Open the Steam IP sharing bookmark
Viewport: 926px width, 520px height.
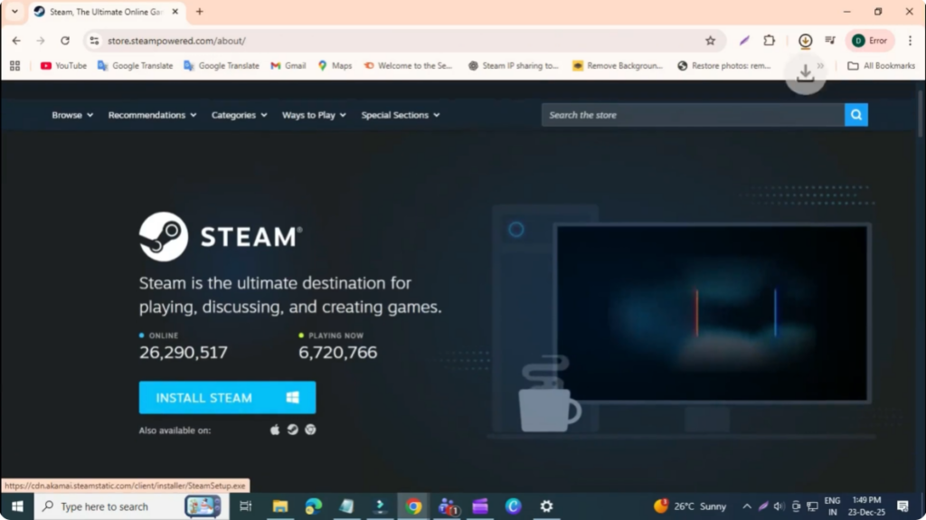514,66
